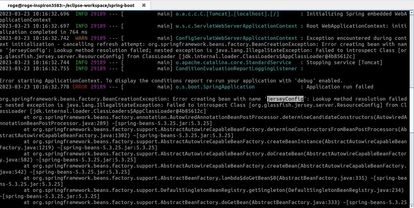Image resolution: width=414 pixels, height=208 pixels.
Task: Close the spring-boot terminal tab
Action: 144,5
